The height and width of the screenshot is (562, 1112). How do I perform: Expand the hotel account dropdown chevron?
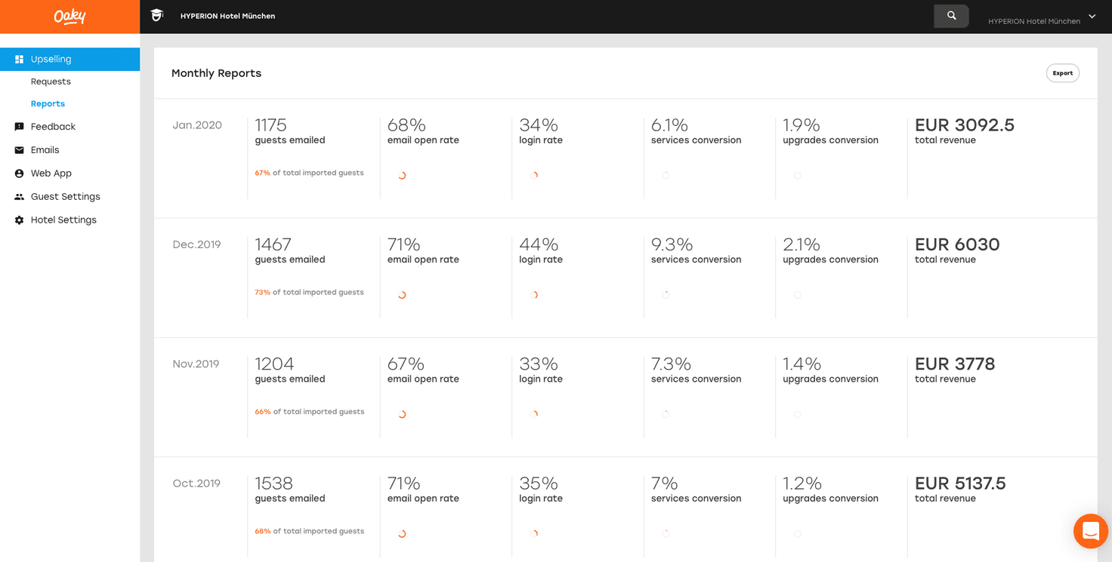click(x=1092, y=17)
